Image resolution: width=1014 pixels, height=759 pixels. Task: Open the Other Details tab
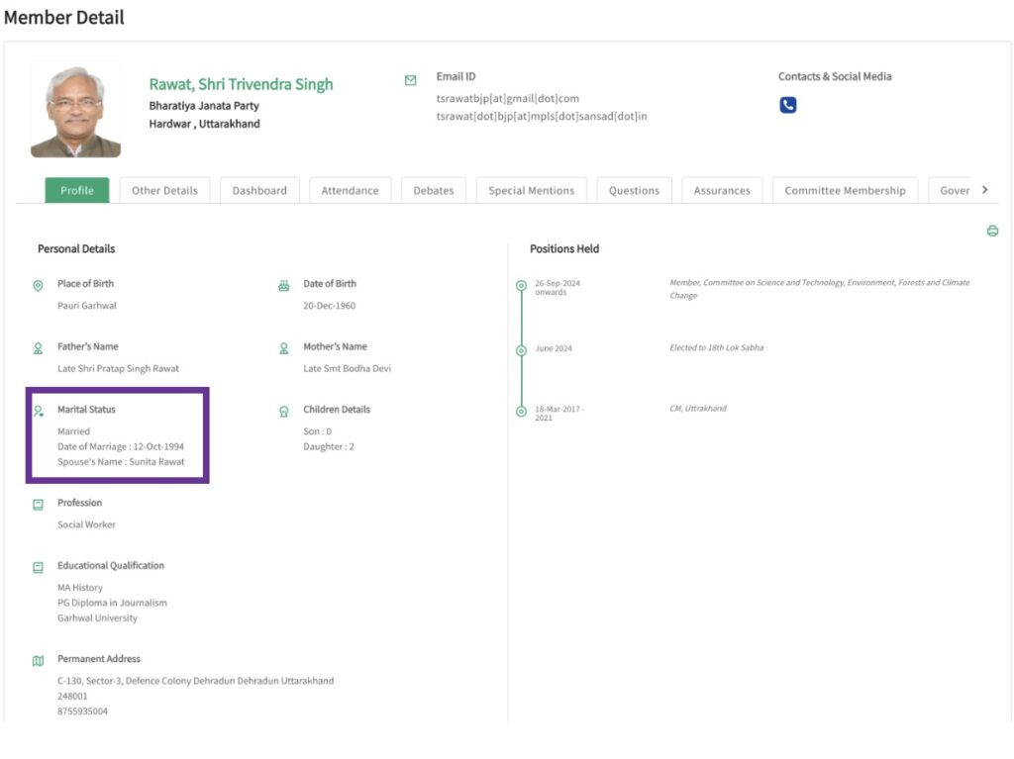(x=164, y=190)
